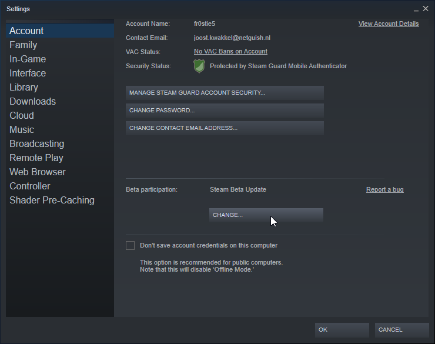Click the Steam Guard shield icon

199,66
